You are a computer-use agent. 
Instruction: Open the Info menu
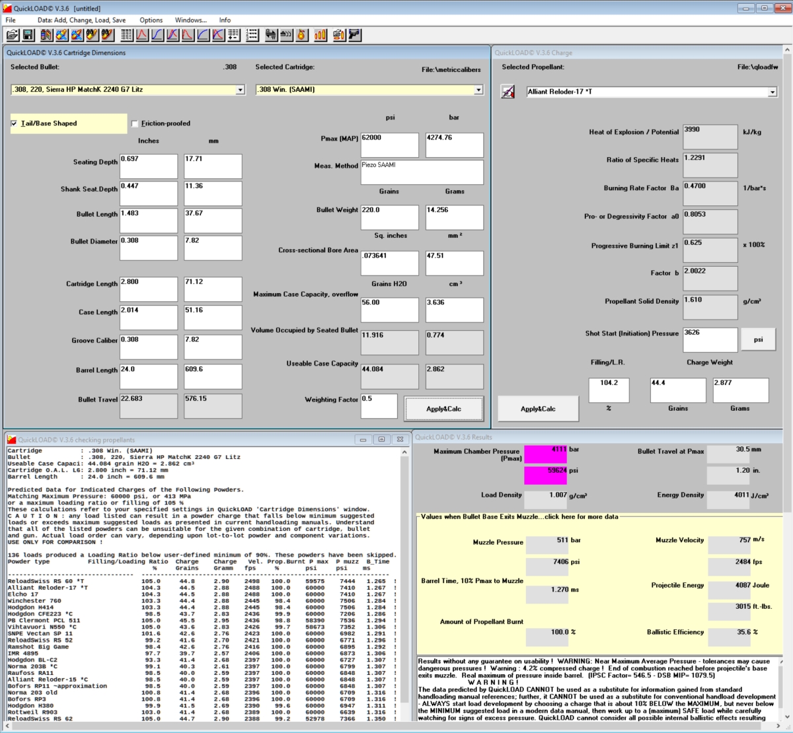tap(225, 20)
